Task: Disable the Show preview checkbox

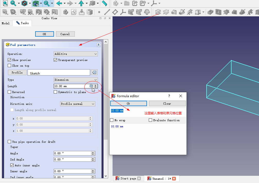Action: point(10,60)
